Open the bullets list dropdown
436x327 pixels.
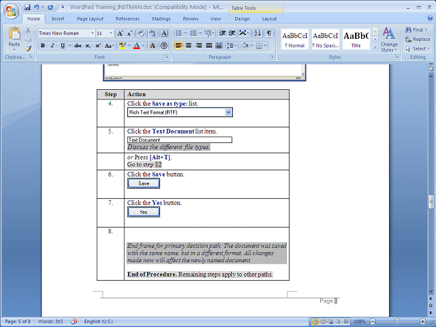185,33
